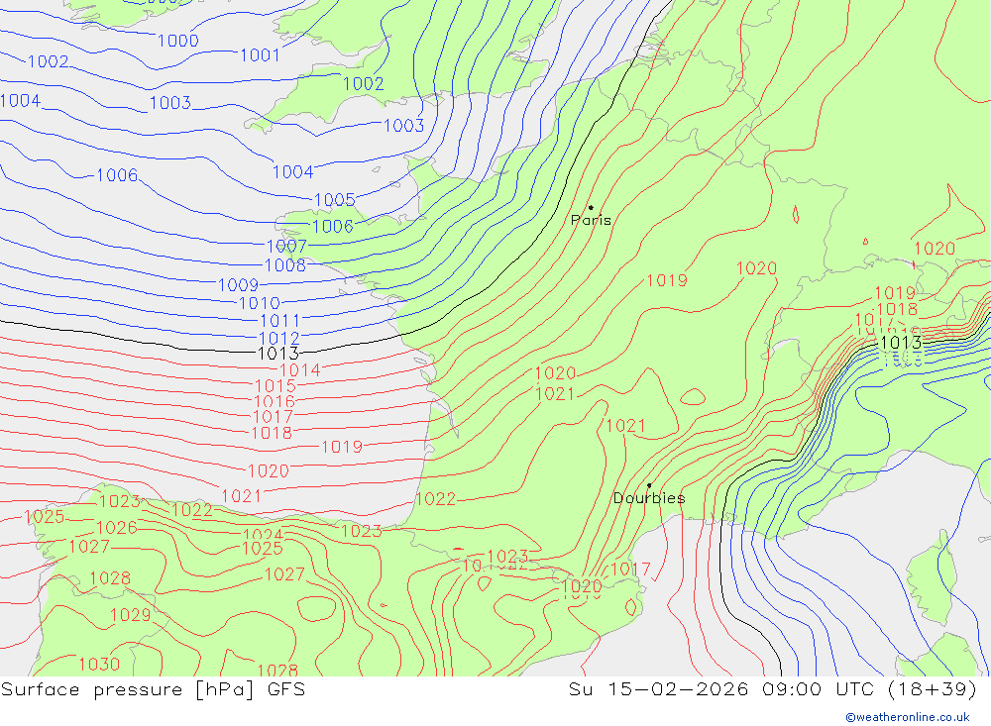Click the blue 1012 isobar label
Image resolution: width=991 pixels, height=726 pixels.
pos(278,339)
